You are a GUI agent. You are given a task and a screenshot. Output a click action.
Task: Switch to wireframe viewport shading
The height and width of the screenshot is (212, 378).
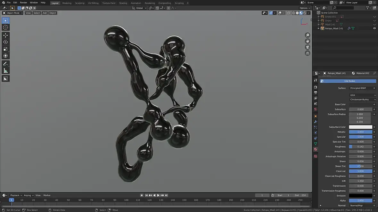pos(293,13)
